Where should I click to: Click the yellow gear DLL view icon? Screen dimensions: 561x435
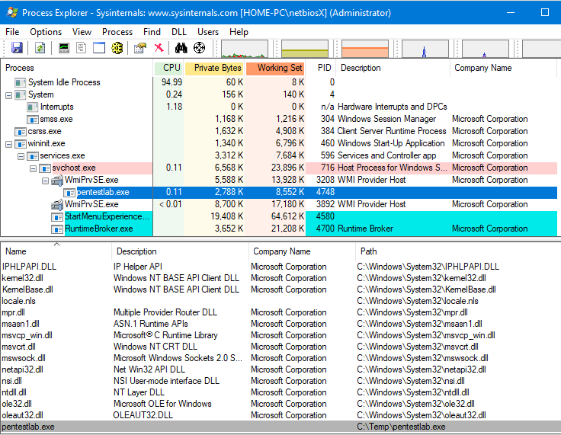[x=117, y=48]
